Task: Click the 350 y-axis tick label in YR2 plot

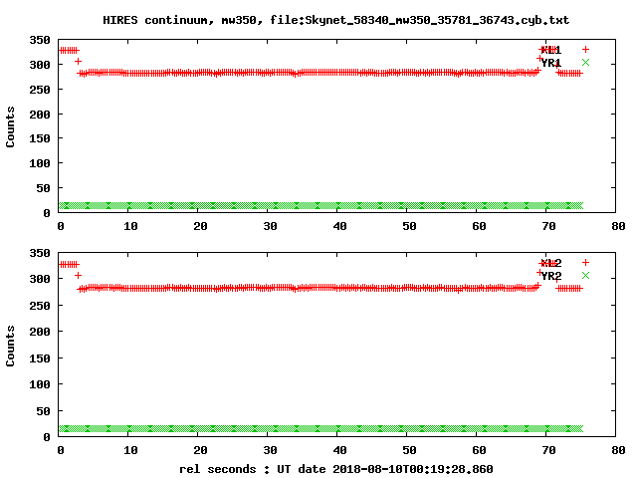Action: tap(40, 253)
